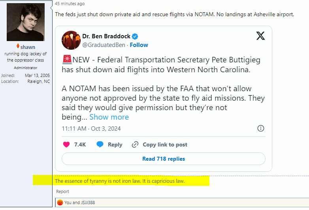
Task: Click the pink heart like icon
Action: 66,144
